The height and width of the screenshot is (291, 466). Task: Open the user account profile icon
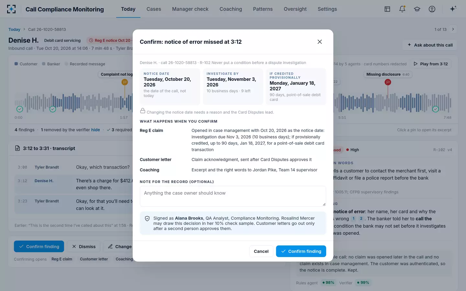point(432,9)
